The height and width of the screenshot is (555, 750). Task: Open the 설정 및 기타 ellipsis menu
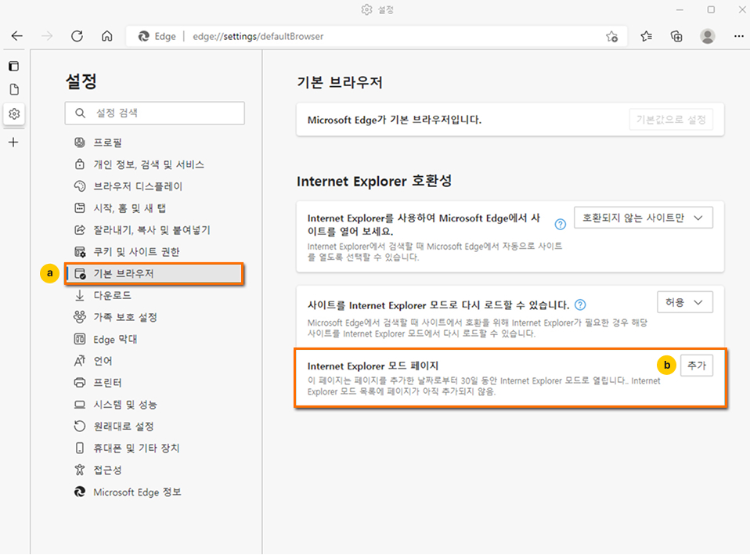pyautogui.click(x=738, y=36)
